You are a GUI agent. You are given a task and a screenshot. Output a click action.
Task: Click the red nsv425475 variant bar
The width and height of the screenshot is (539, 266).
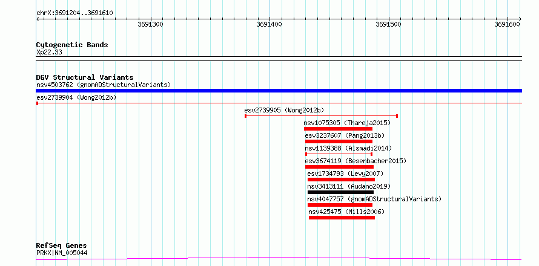tap(342, 218)
